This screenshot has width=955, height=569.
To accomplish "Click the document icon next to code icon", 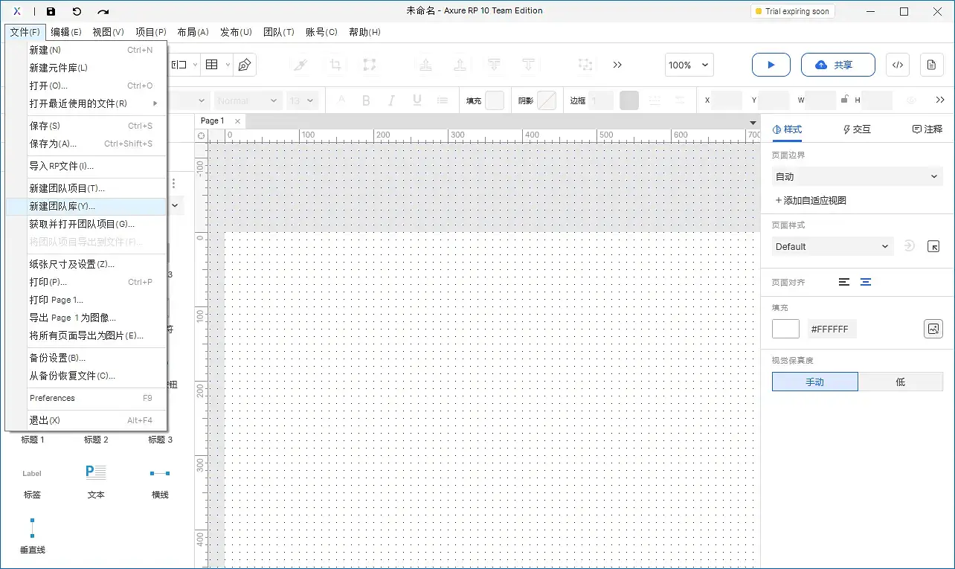I will (x=931, y=65).
